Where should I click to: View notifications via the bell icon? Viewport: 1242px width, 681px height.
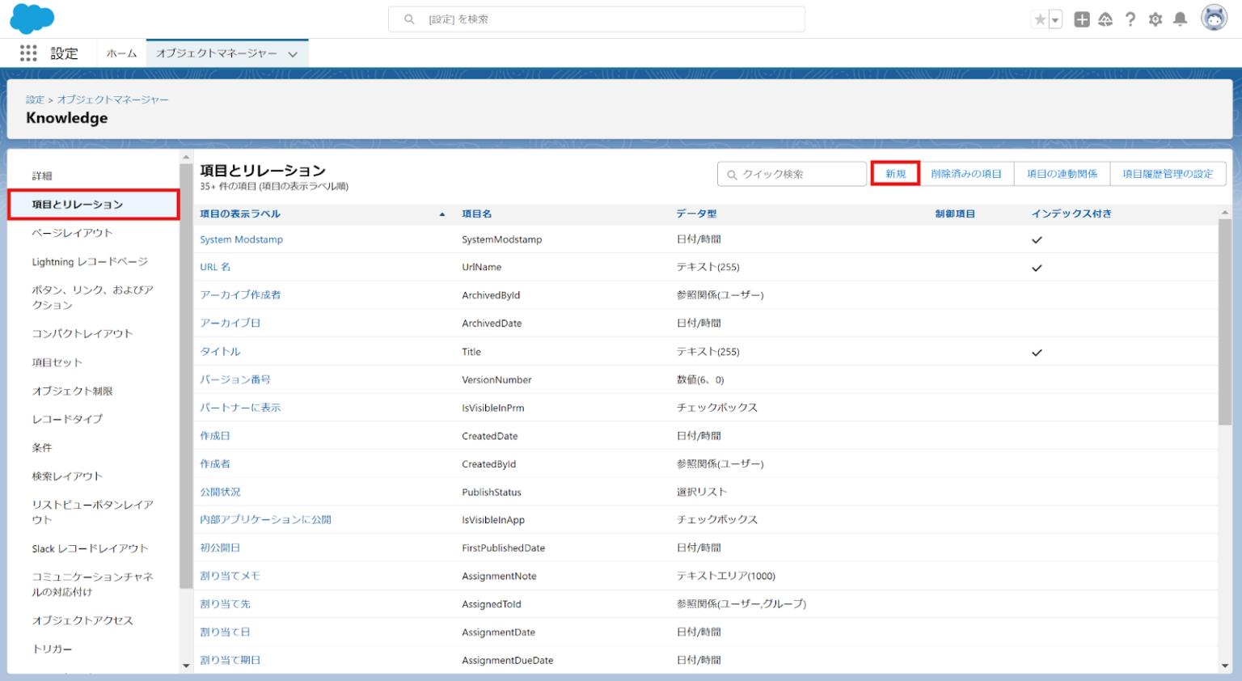[1181, 19]
